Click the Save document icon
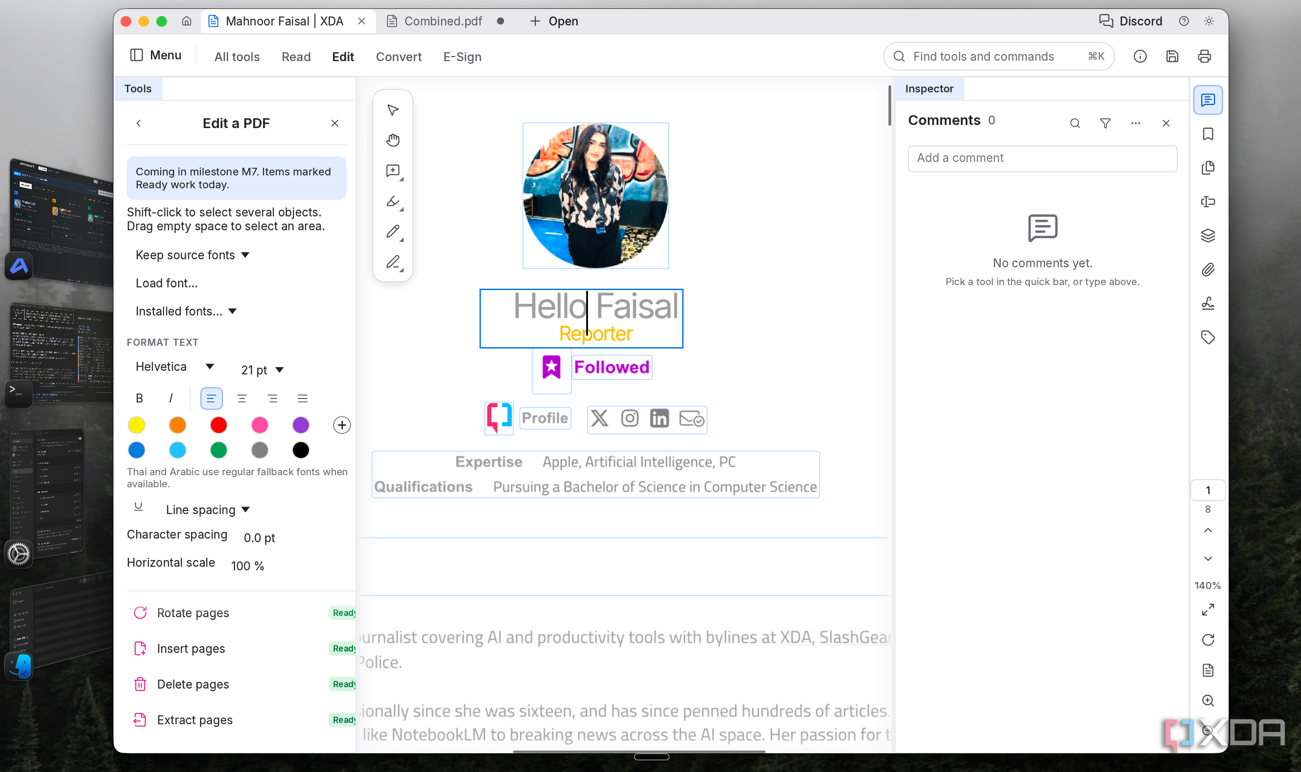 (x=1172, y=56)
